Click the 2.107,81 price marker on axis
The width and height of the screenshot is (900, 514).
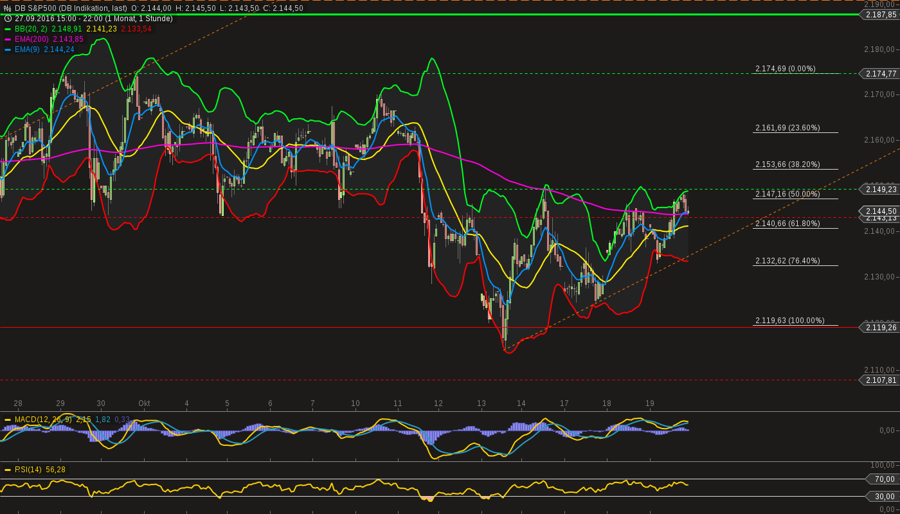(879, 380)
